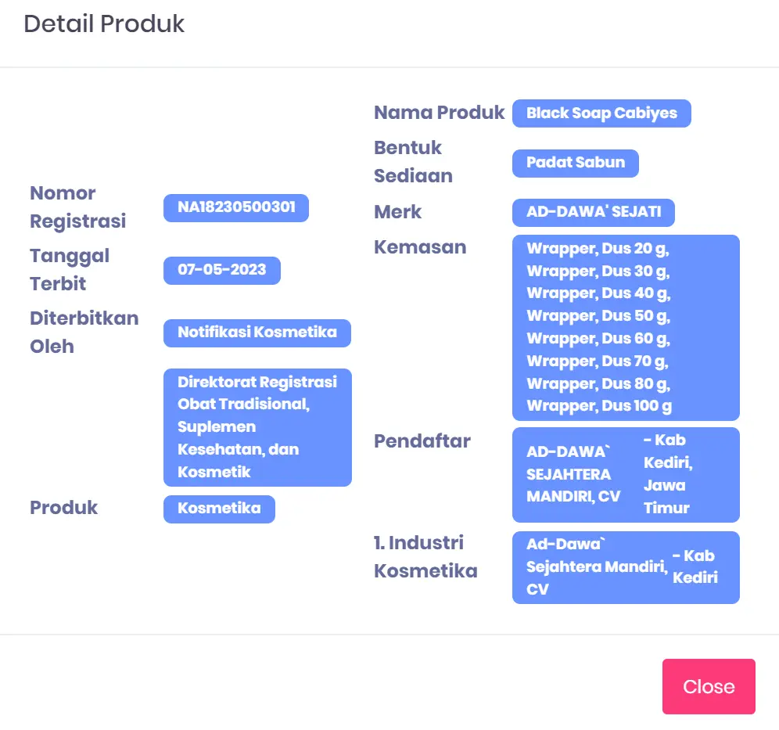Click the Kosmetika product badge
The height and width of the screenshot is (730, 779).
tap(219, 509)
